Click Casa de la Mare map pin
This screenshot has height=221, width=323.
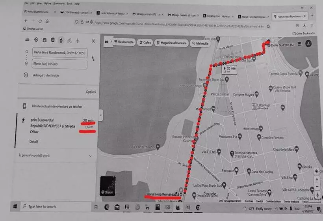297,149
